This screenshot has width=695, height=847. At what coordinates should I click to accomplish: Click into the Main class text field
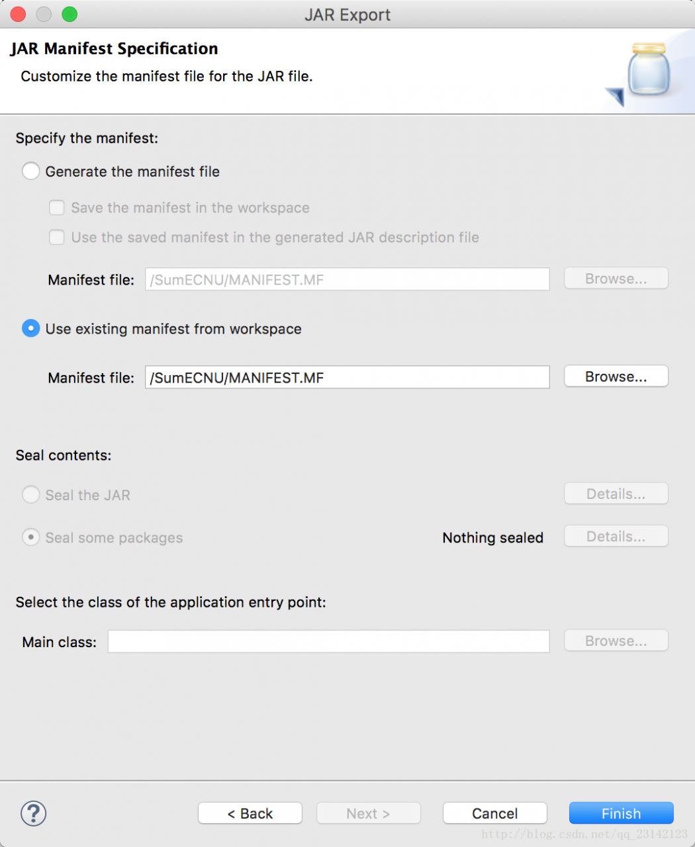tap(329, 641)
